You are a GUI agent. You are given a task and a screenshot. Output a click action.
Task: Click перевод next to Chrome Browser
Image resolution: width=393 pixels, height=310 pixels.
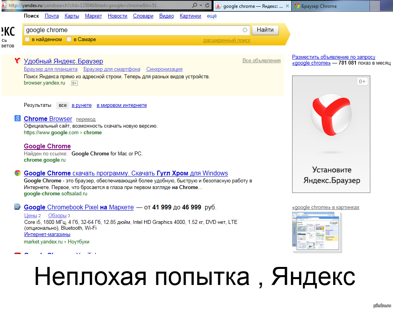click(x=86, y=119)
